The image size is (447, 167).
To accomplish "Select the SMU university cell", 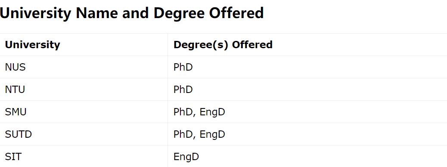I will (x=84, y=112).
